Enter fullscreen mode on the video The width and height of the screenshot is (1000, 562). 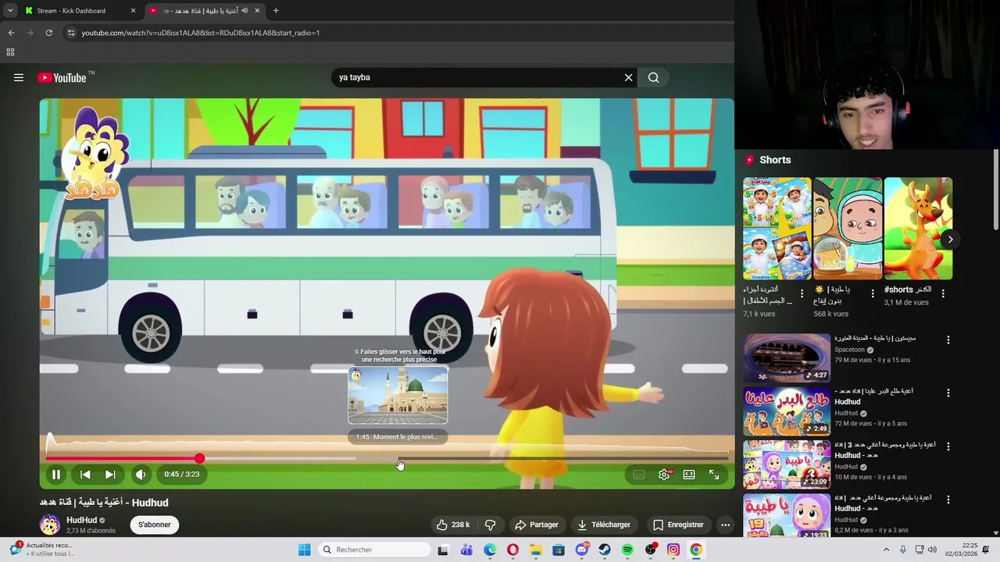(x=714, y=475)
